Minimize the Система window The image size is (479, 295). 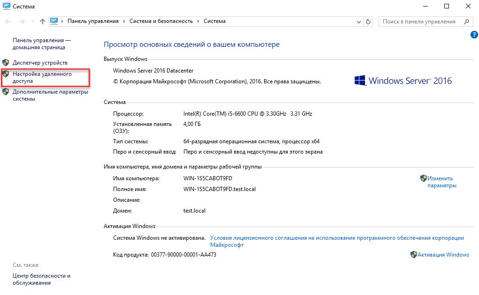(426, 6)
